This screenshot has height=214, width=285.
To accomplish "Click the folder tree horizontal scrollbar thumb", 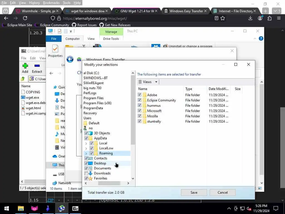I will point(109,183).
